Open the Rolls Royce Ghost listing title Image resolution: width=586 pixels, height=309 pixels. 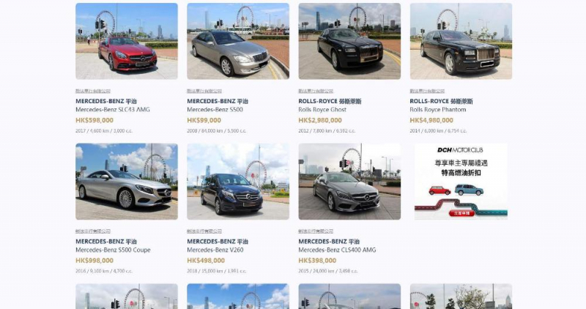click(322, 110)
